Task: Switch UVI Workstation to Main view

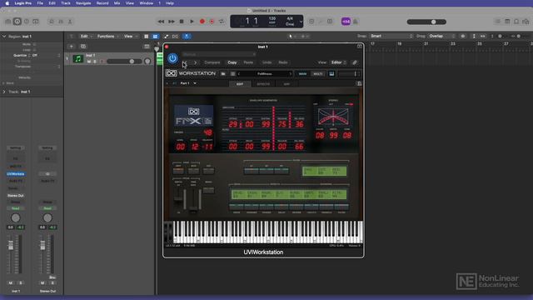Action: 302,74
